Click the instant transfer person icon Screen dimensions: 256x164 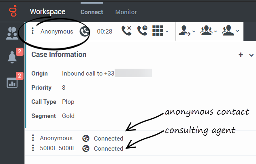(x=184, y=31)
